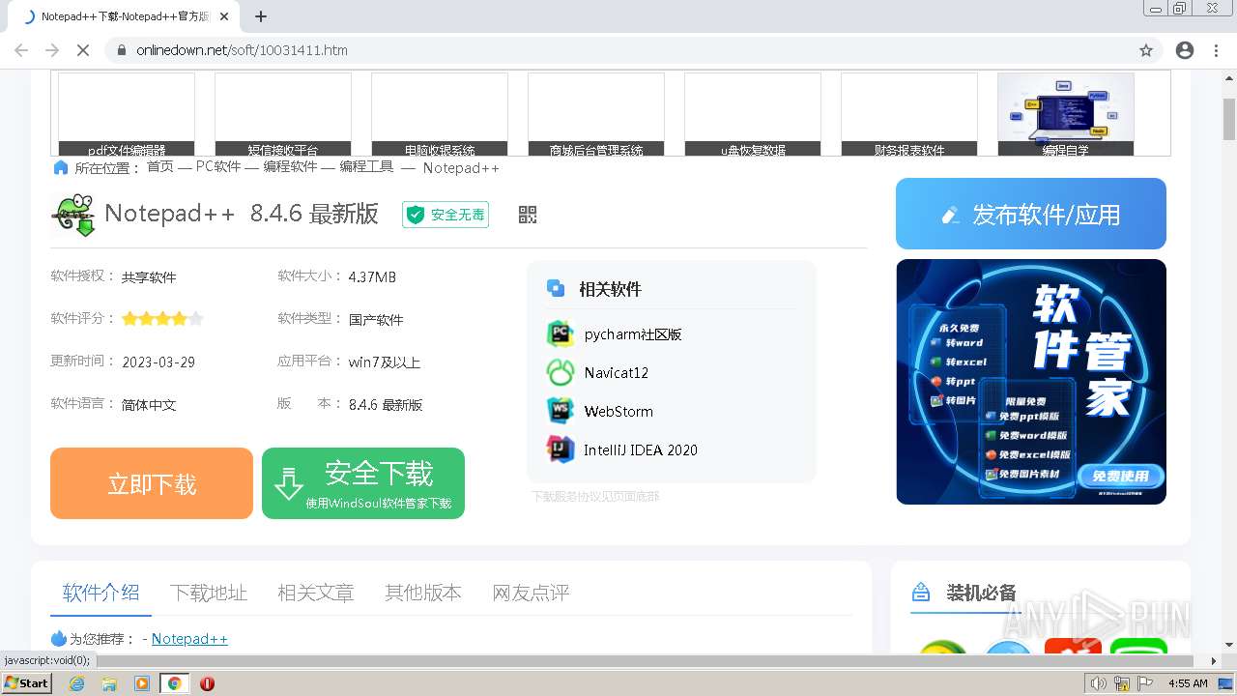Switch to 软件介绍 tab
The height and width of the screenshot is (696, 1237).
(101, 593)
